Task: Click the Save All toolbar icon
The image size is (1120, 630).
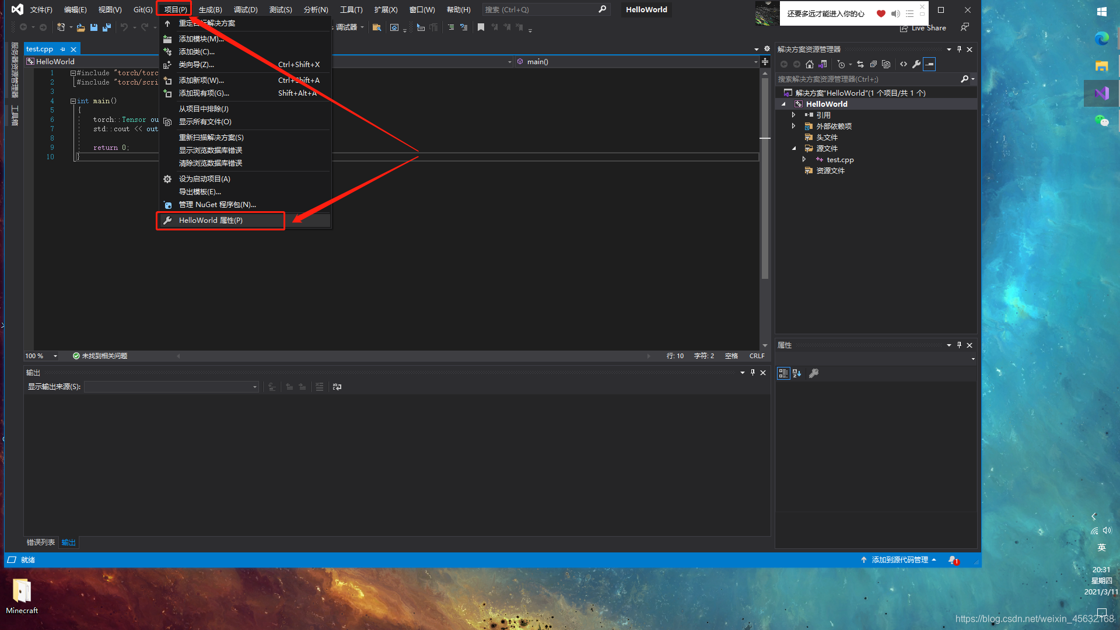Action: [x=106, y=27]
